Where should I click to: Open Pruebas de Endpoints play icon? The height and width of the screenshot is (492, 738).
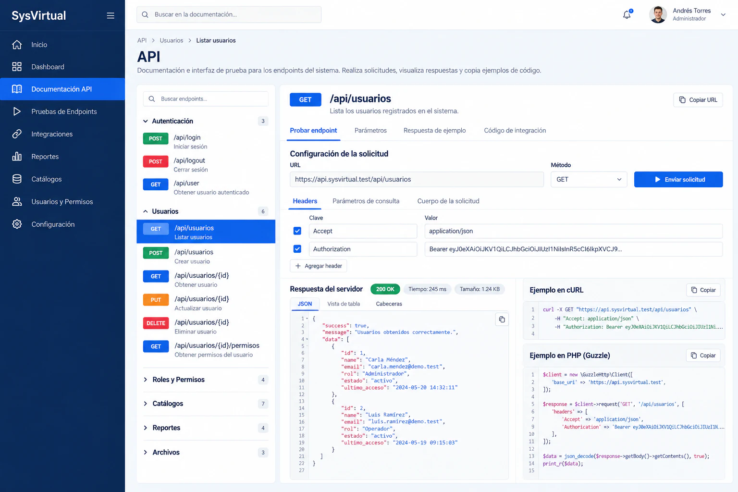click(x=17, y=111)
